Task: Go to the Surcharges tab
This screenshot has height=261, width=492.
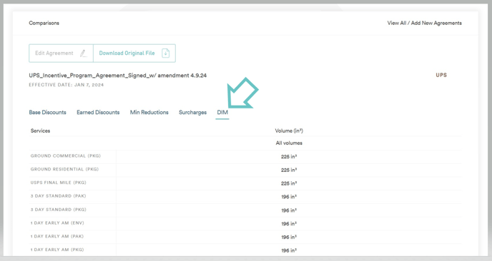Action: (x=192, y=113)
